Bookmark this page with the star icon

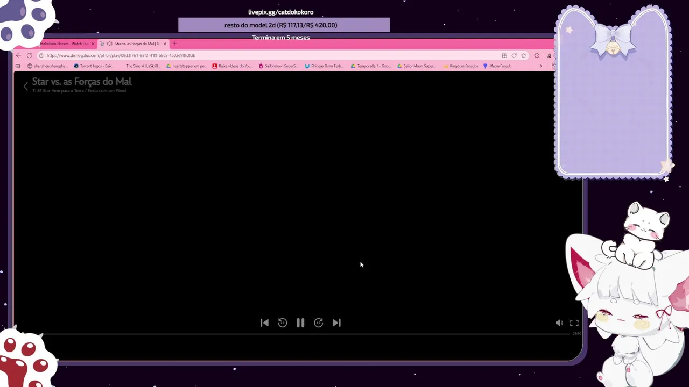pyautogui.click(x=524, y=55)
